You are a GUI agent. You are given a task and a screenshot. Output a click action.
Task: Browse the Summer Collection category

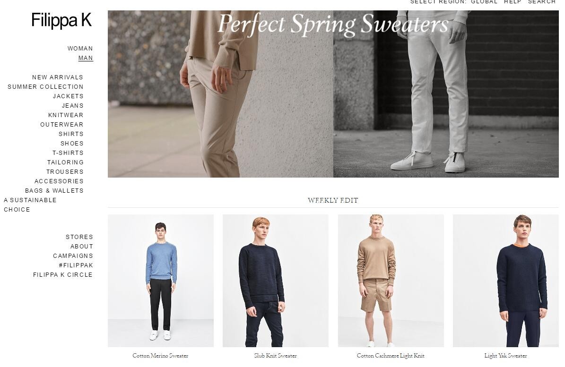coord(45,87)
